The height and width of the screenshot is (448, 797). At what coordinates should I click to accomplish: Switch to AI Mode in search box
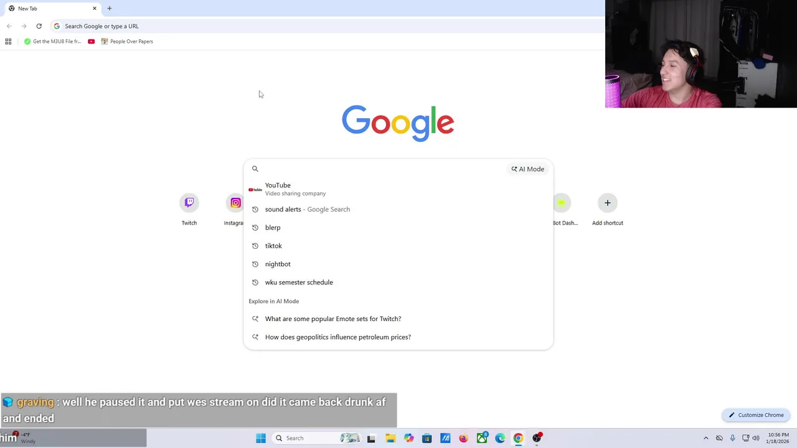click(x=528, y=169)
